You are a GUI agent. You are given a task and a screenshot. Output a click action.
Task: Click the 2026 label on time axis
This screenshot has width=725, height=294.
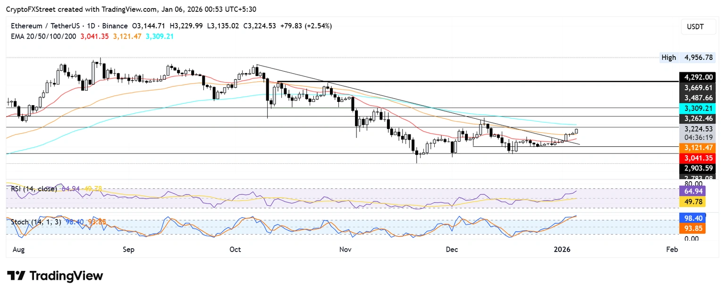(x=562, y=249)
